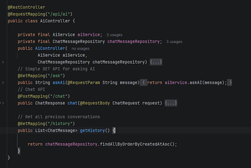Click chatMessageRepository field name in declaration
251x168 pixels.
pyautogui.click(x=134, y=42)
